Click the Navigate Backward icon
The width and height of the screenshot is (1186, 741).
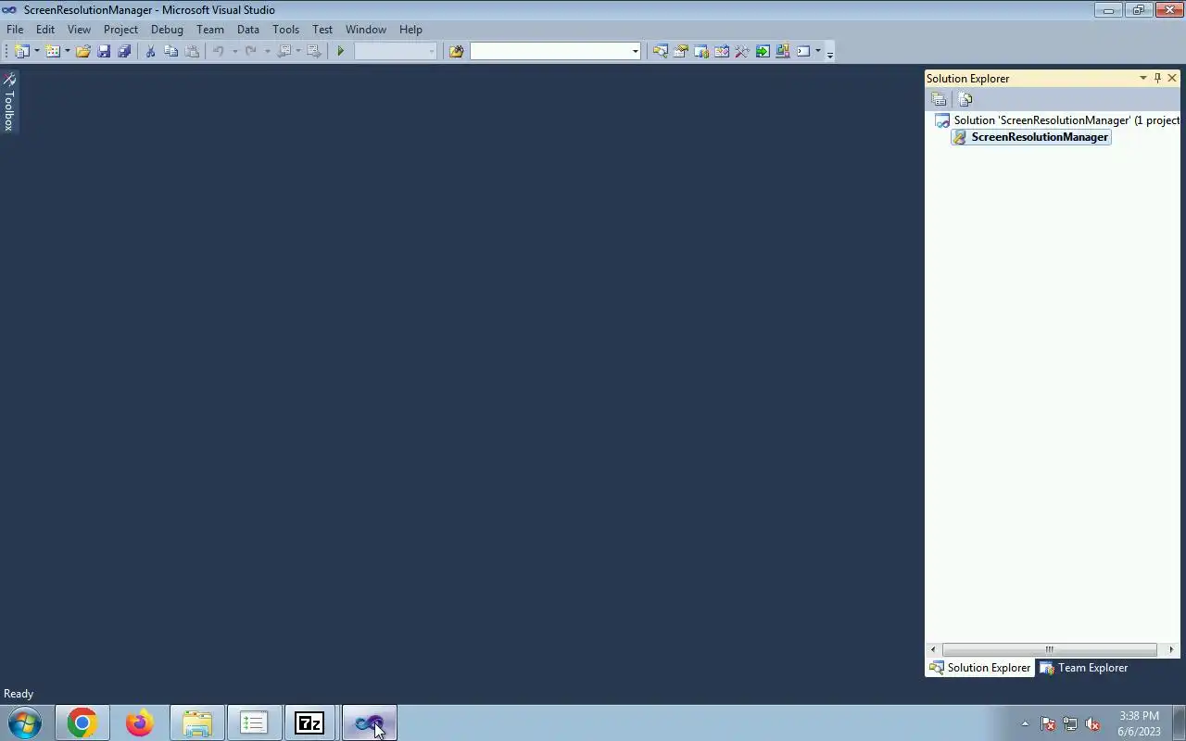(x=284, y=51)
